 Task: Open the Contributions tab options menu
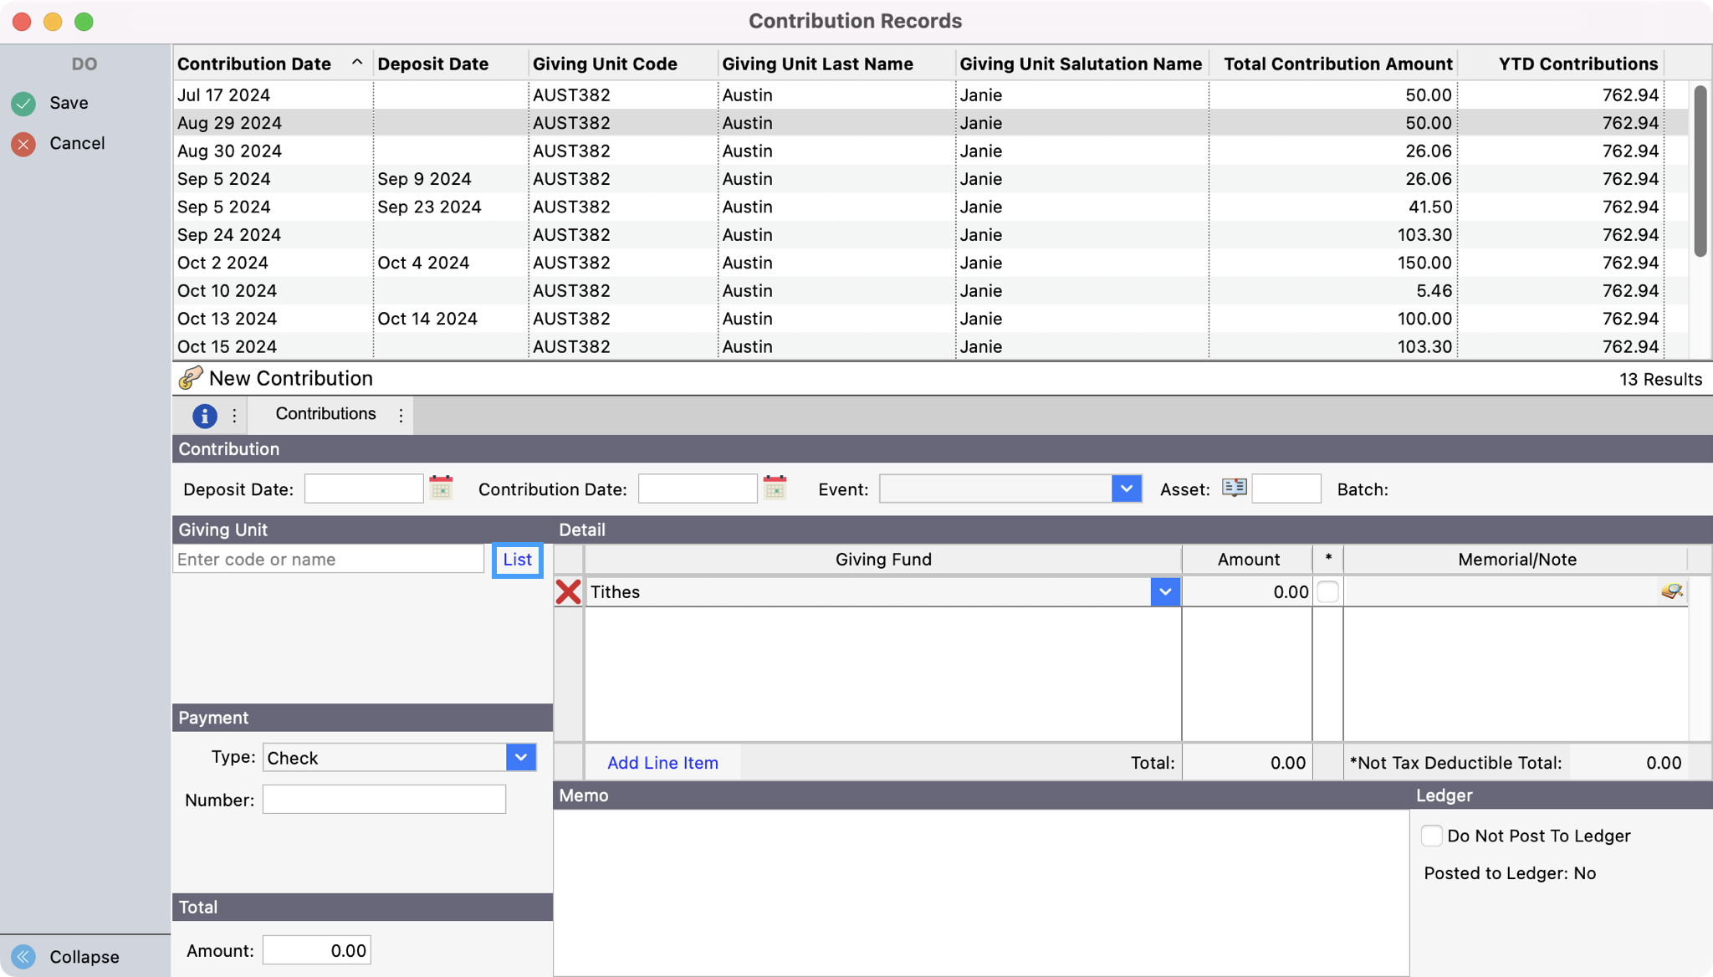[x=401, y=416]
